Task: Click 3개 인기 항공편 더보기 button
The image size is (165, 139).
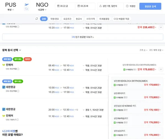Action: [x=82, y=37]
